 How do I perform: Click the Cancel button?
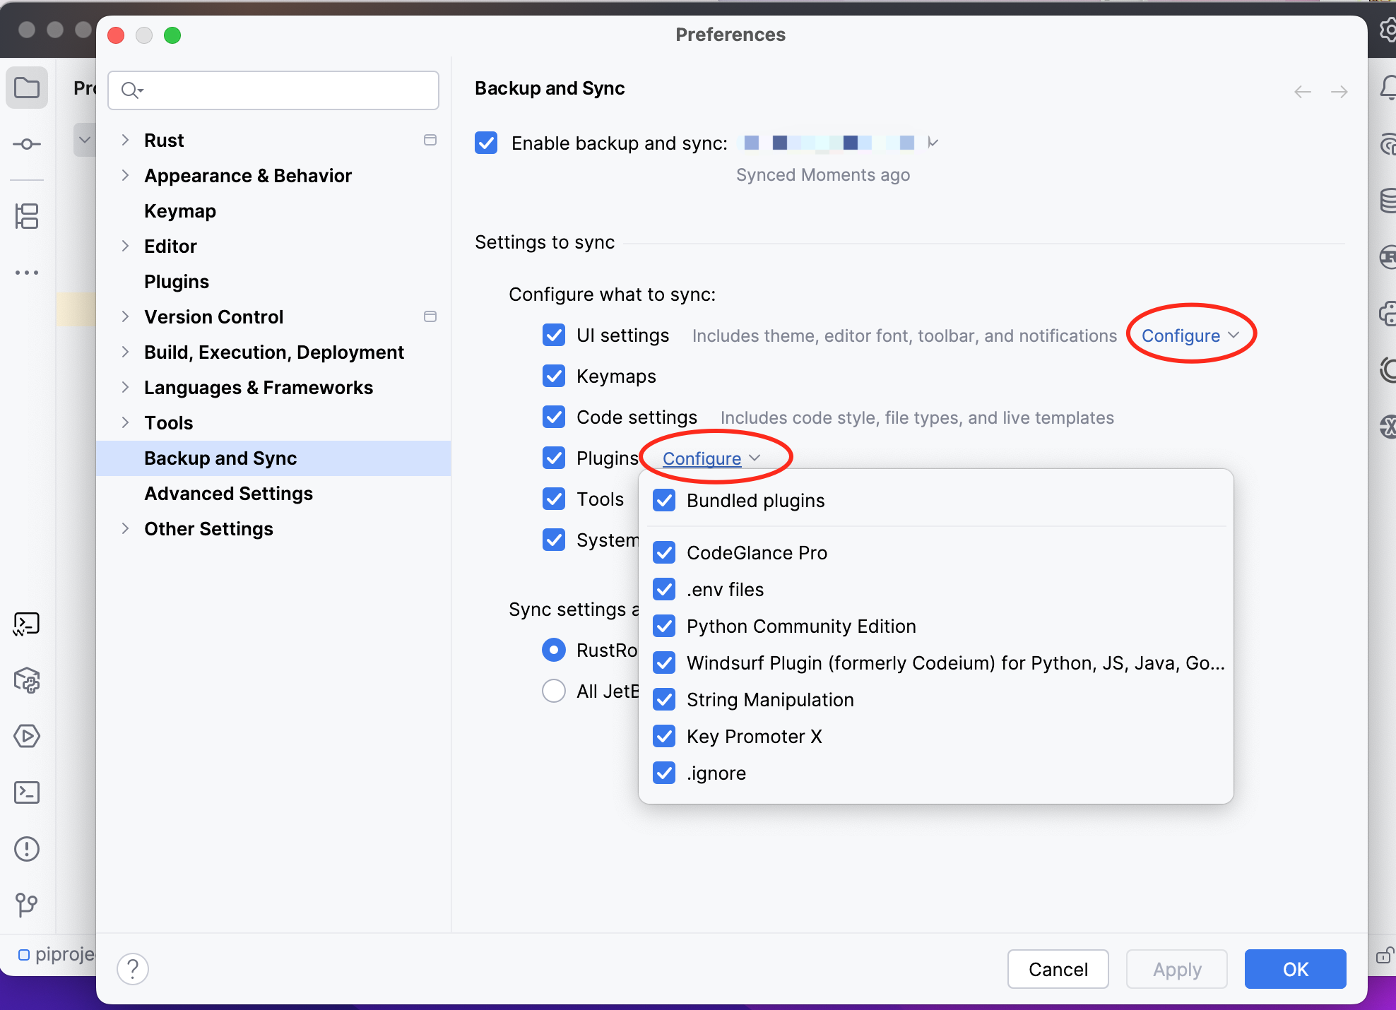[x=1058, y=969]
